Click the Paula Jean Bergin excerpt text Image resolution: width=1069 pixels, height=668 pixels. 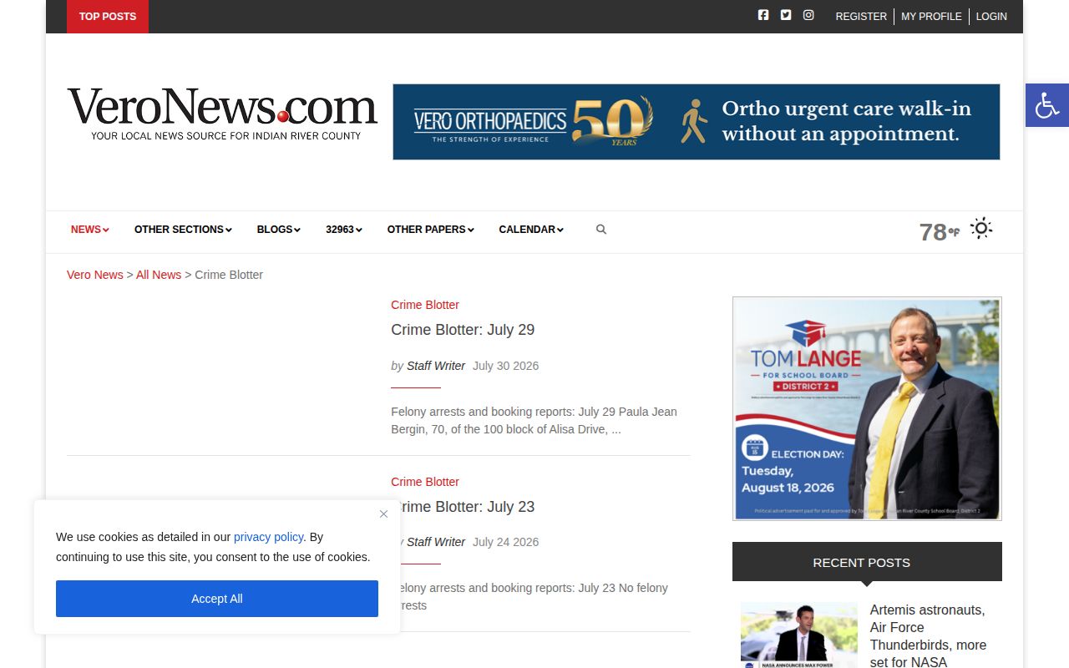534,421
